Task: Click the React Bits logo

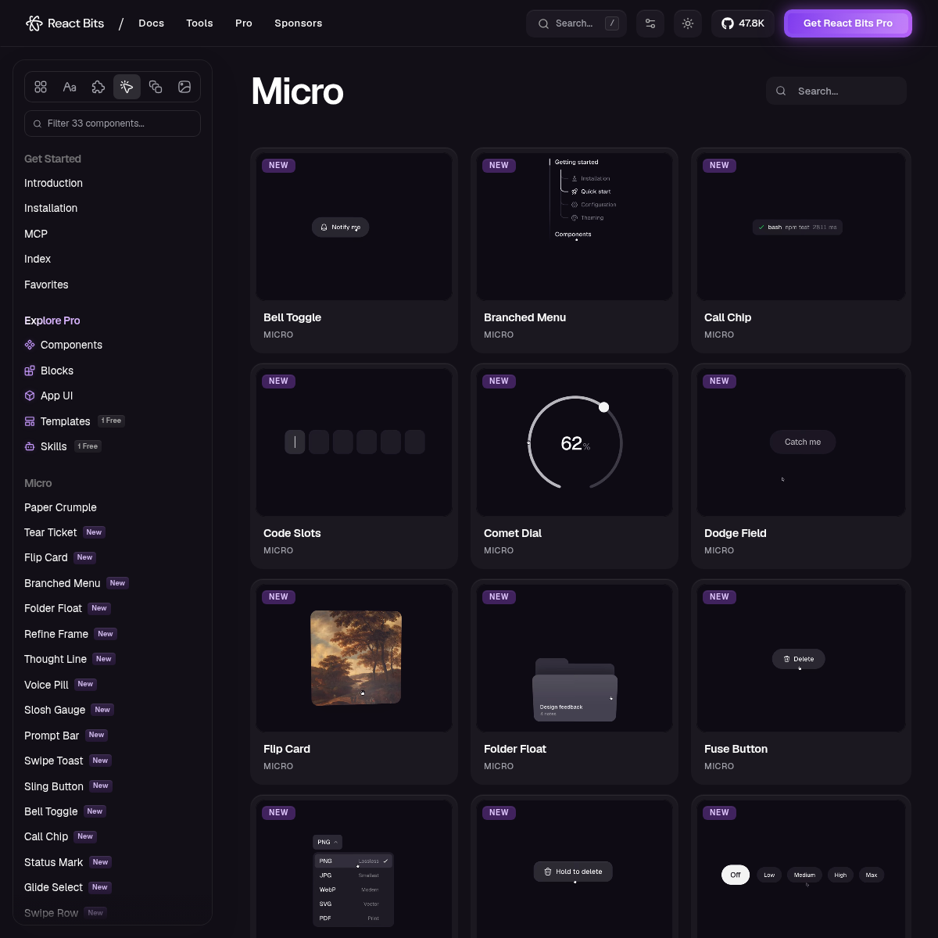Action: (65, 23)
